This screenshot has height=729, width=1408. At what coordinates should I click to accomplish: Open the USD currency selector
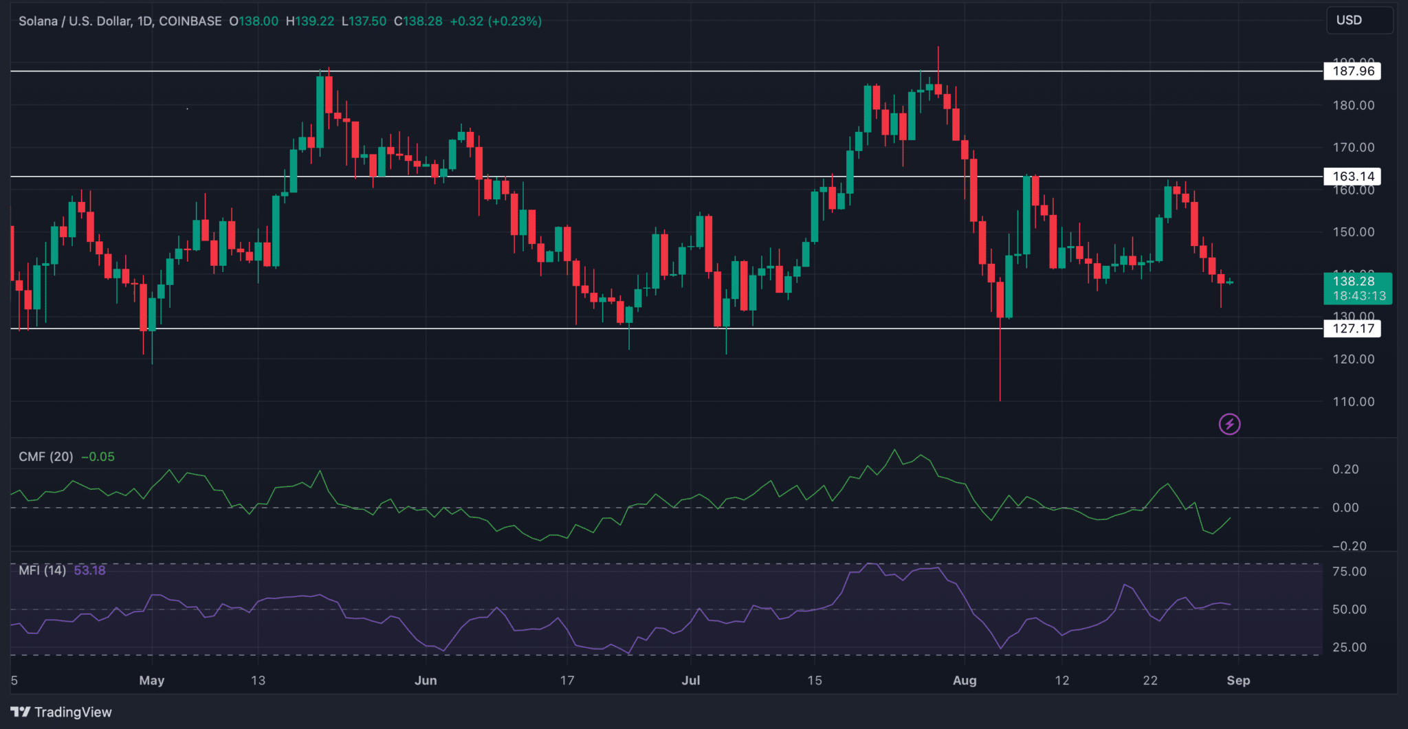(x=1359, y=20)
